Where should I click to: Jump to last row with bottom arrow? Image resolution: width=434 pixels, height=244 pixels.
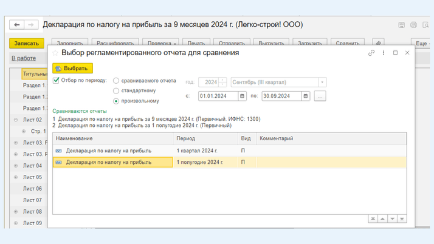pos(402,219)
